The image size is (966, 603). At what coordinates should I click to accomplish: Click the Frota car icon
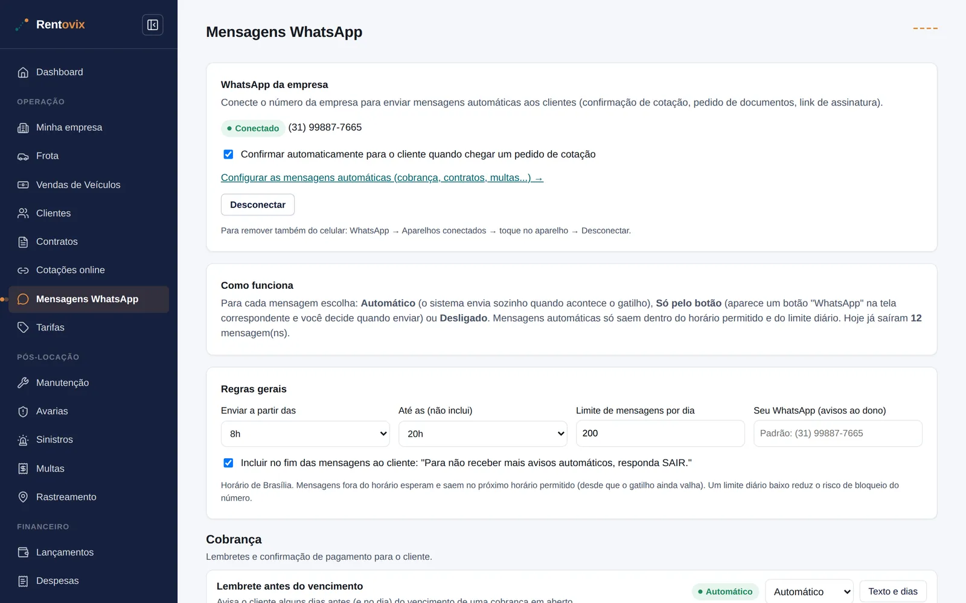pyautogui.click(x=23, y=156)
